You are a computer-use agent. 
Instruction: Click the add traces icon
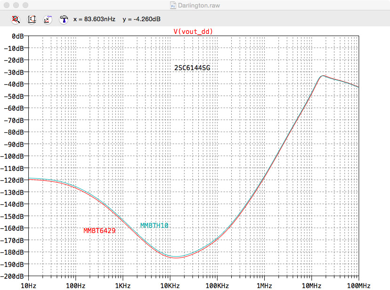[x=48, y=19]
